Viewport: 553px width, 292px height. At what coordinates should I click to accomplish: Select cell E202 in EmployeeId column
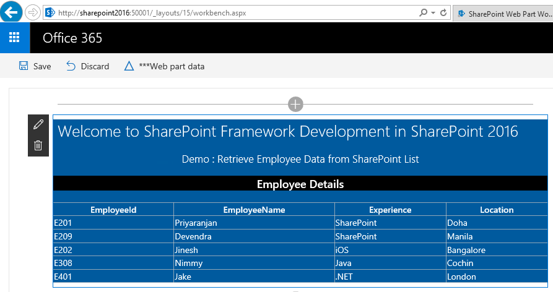point(113,250)
